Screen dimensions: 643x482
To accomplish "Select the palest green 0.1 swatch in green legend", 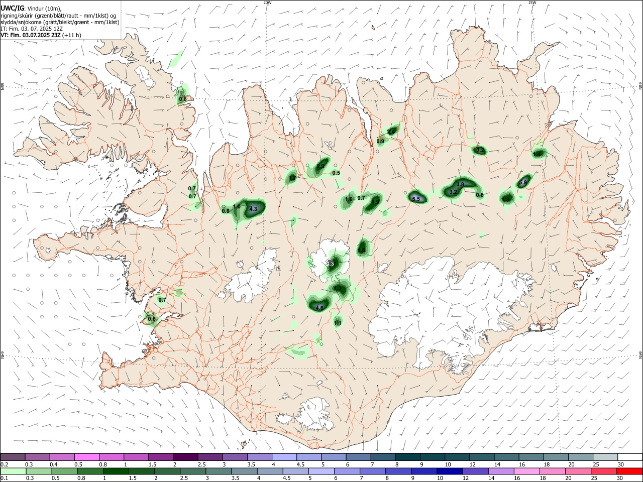I will click(x=13, y=471).
